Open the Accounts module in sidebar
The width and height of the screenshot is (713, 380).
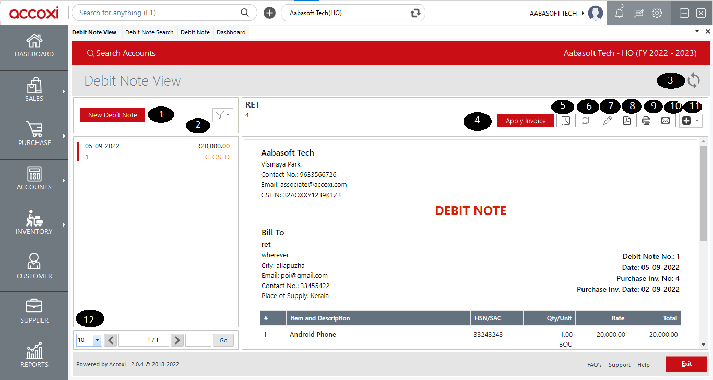[x=34, y=179]
